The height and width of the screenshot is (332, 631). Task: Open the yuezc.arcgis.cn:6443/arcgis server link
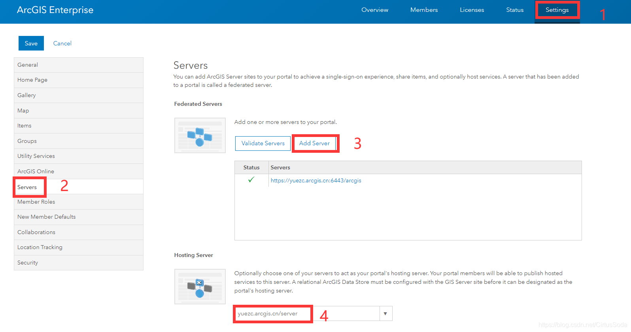pyautogui.click(x=316, y=180)
